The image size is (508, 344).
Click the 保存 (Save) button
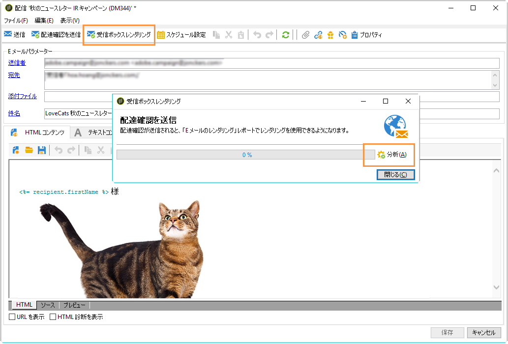(447, 332)
